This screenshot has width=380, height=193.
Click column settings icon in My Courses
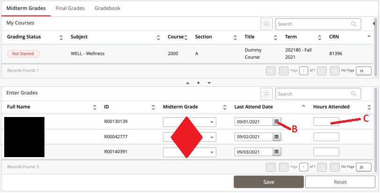[266, 24]
